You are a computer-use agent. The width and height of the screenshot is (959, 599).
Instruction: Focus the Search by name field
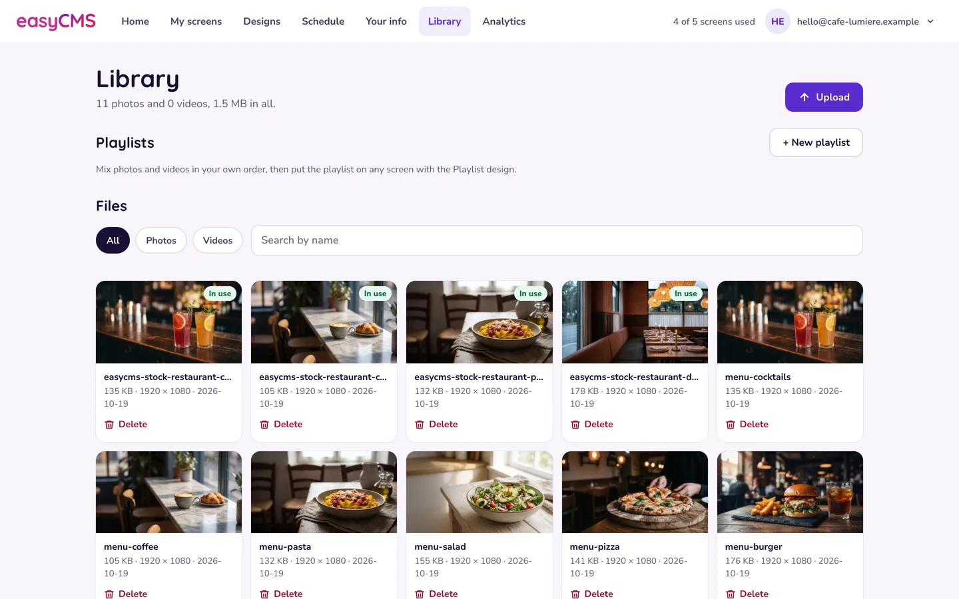(557, 240)
